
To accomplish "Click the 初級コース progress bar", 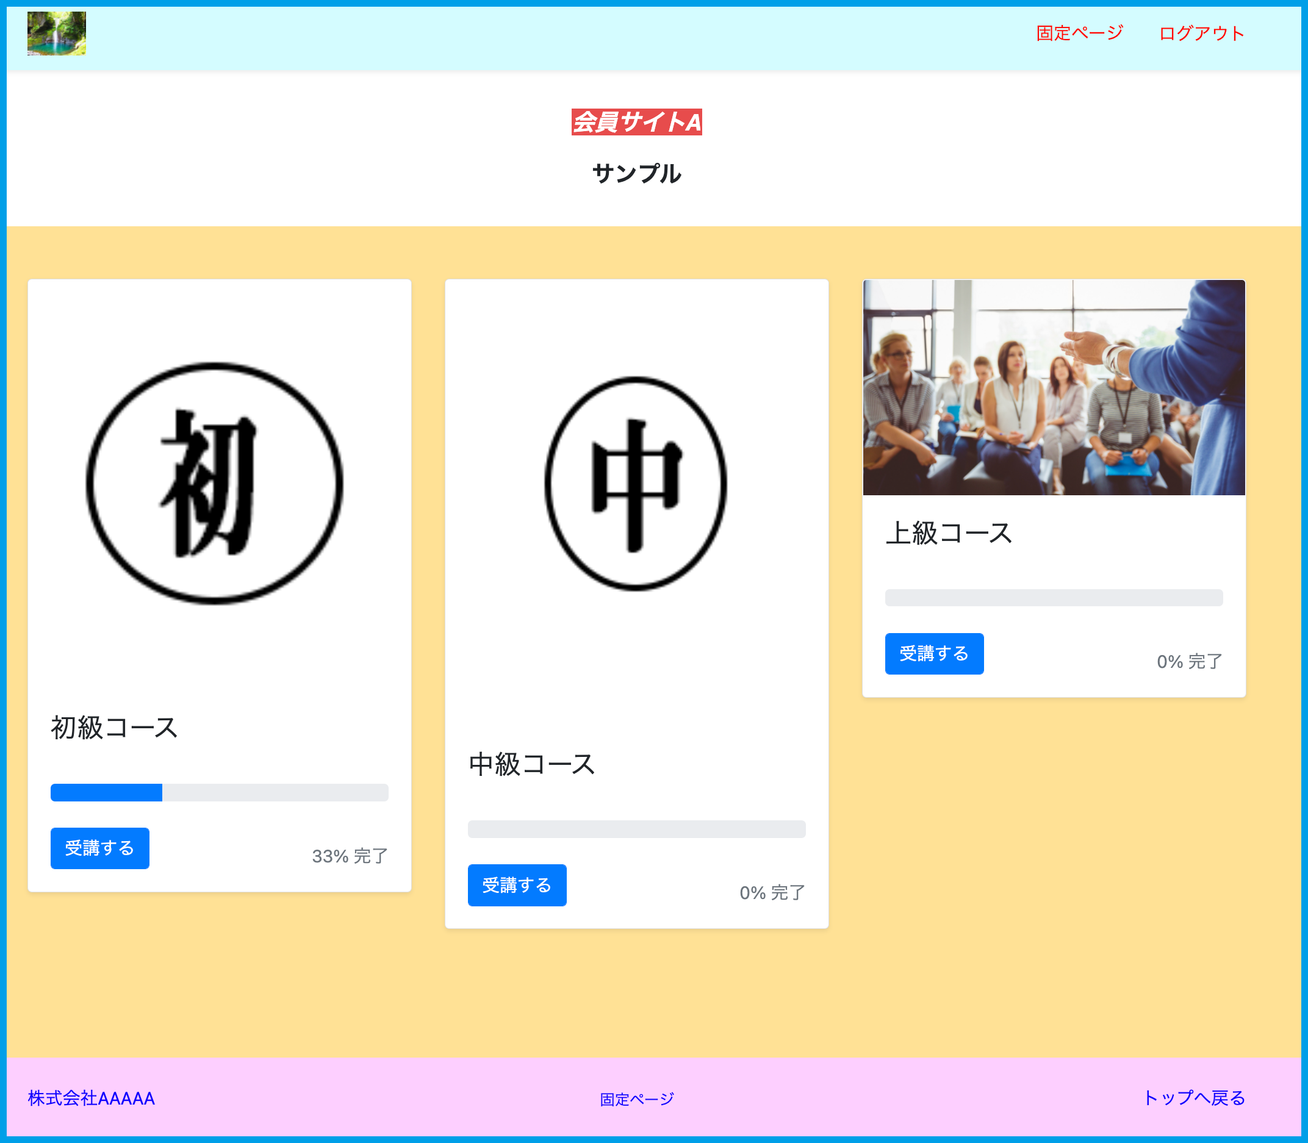I will (219, 792).
